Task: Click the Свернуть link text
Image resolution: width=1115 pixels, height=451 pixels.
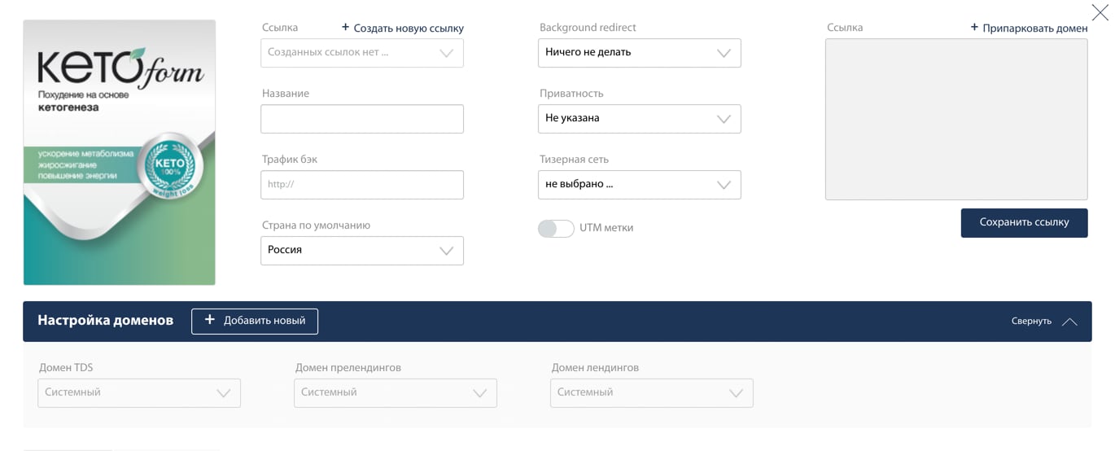Action: [x=1031, y=322]
